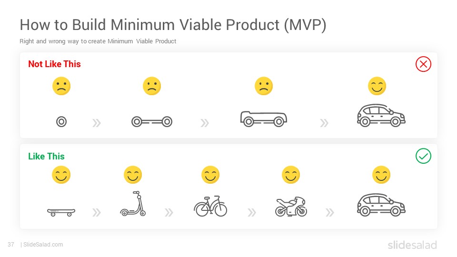This screenshot has width=457, height=257.
Task: Select the car icon in Like This row
Action: point(381,205)
